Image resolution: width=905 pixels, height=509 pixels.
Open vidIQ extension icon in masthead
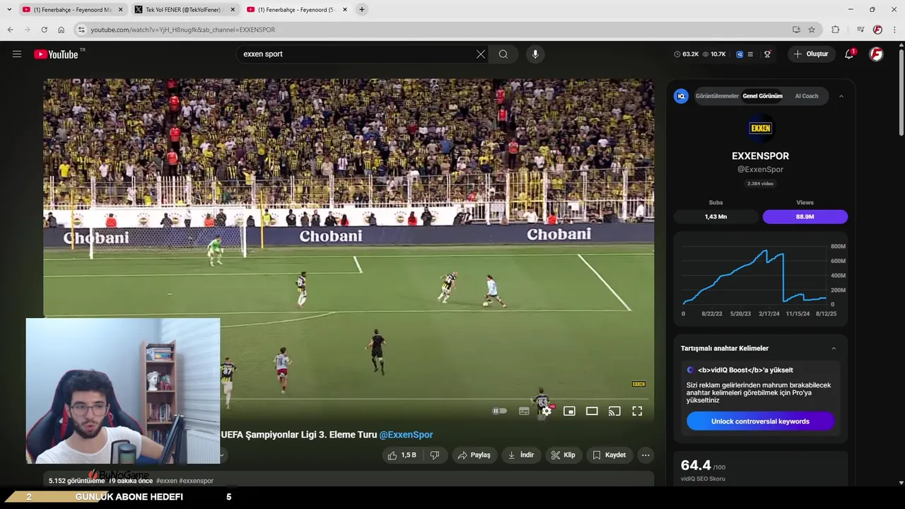[x=740, y=54]
